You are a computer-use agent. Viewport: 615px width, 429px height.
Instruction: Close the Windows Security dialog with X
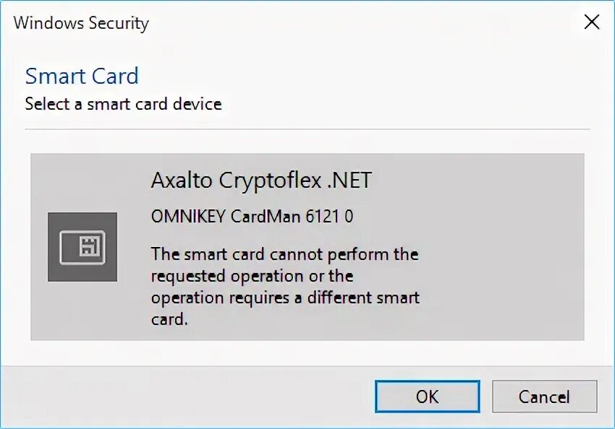pyautogui.click(x=592, y=22)
